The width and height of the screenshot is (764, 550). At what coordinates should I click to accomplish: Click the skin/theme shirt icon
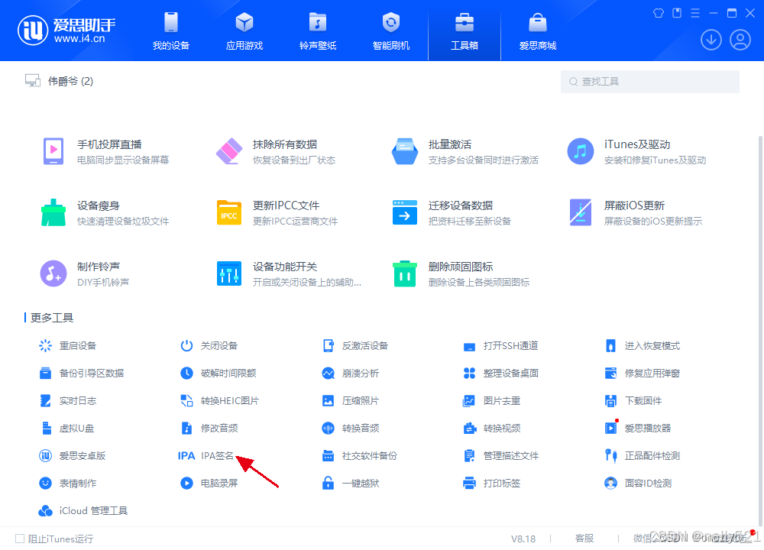coord(659,13)
